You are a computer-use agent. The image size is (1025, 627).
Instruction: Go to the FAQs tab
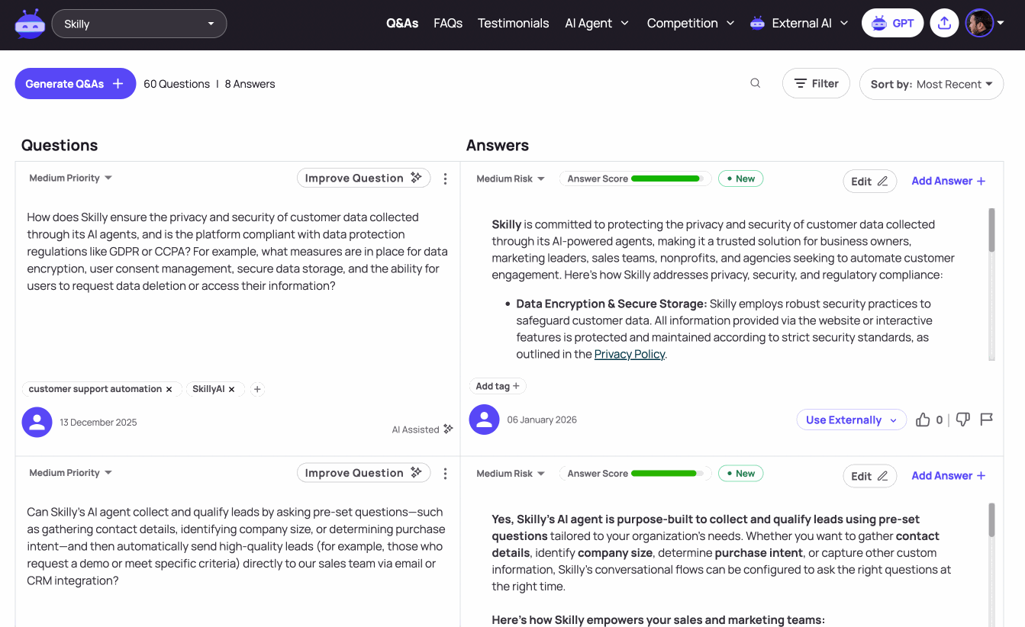448,23
